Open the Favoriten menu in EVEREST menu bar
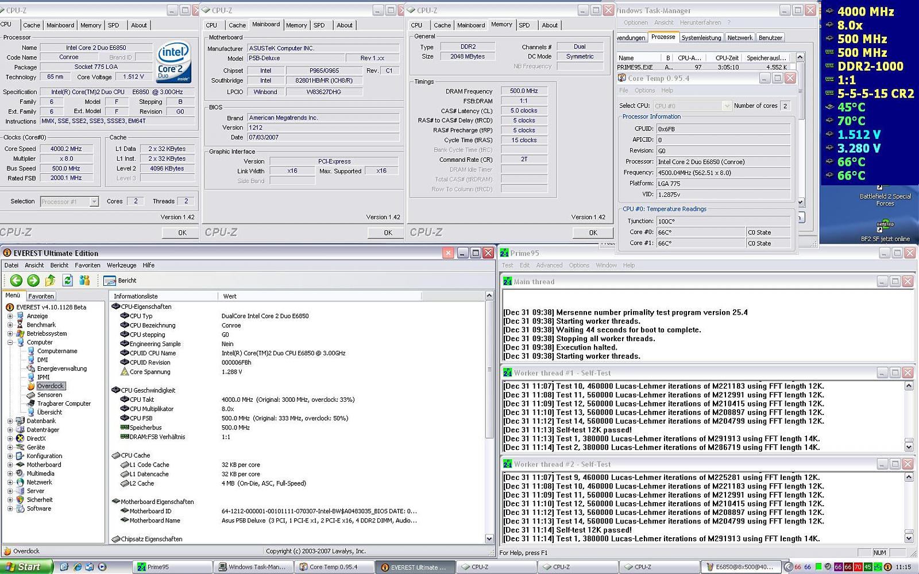 87,265
